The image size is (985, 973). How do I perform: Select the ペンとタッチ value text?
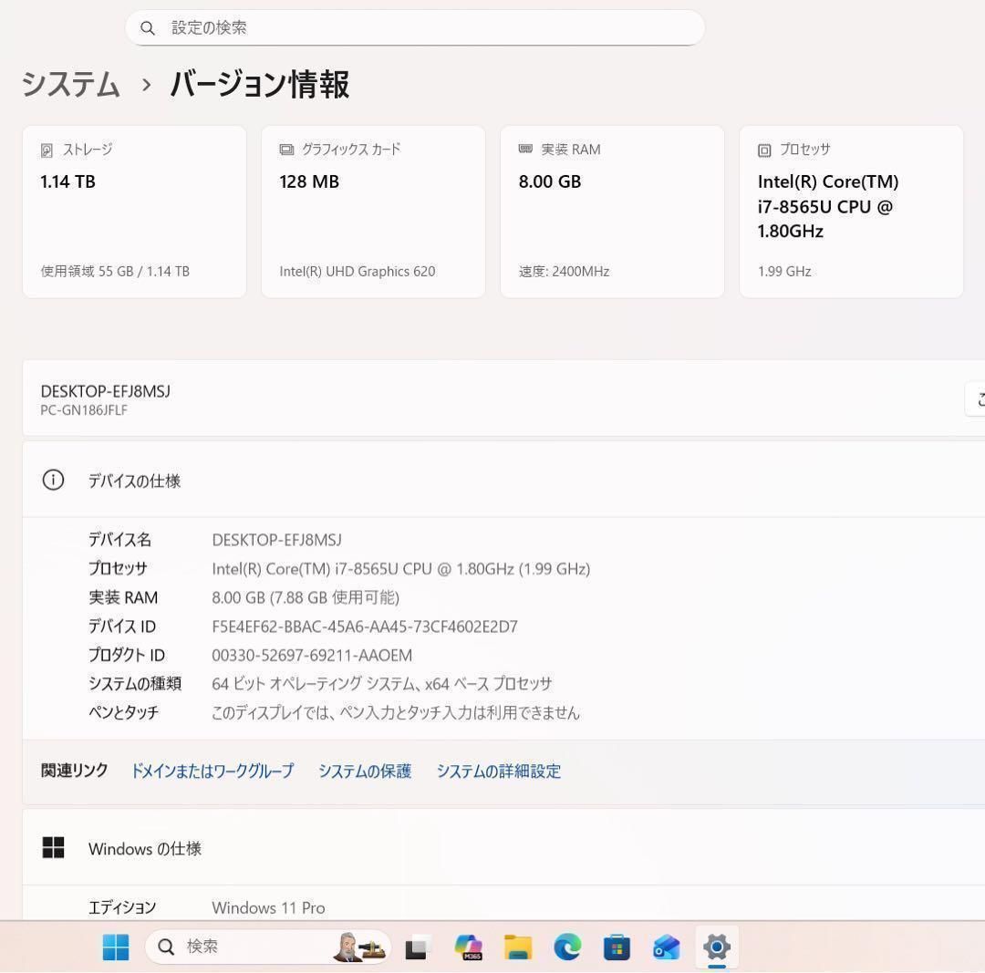(396, 712)
